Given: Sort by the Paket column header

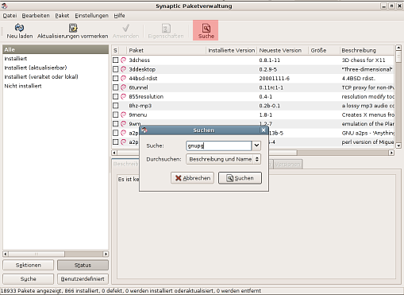Looking at the screenshot, I should pyautogui.click(x=166, y=50).
